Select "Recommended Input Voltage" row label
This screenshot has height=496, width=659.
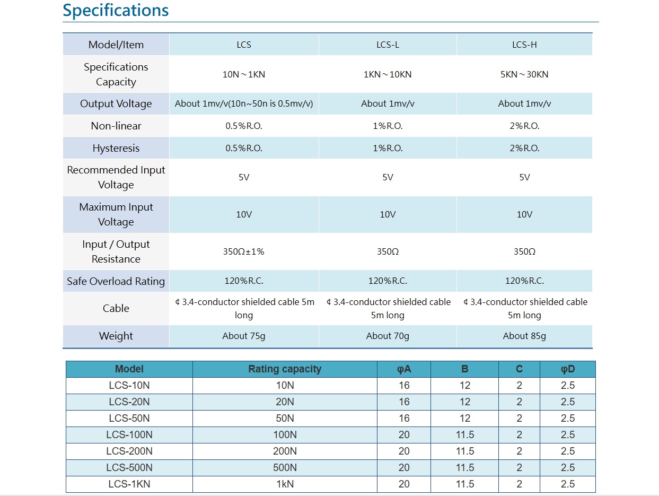(x=116, y=177)
